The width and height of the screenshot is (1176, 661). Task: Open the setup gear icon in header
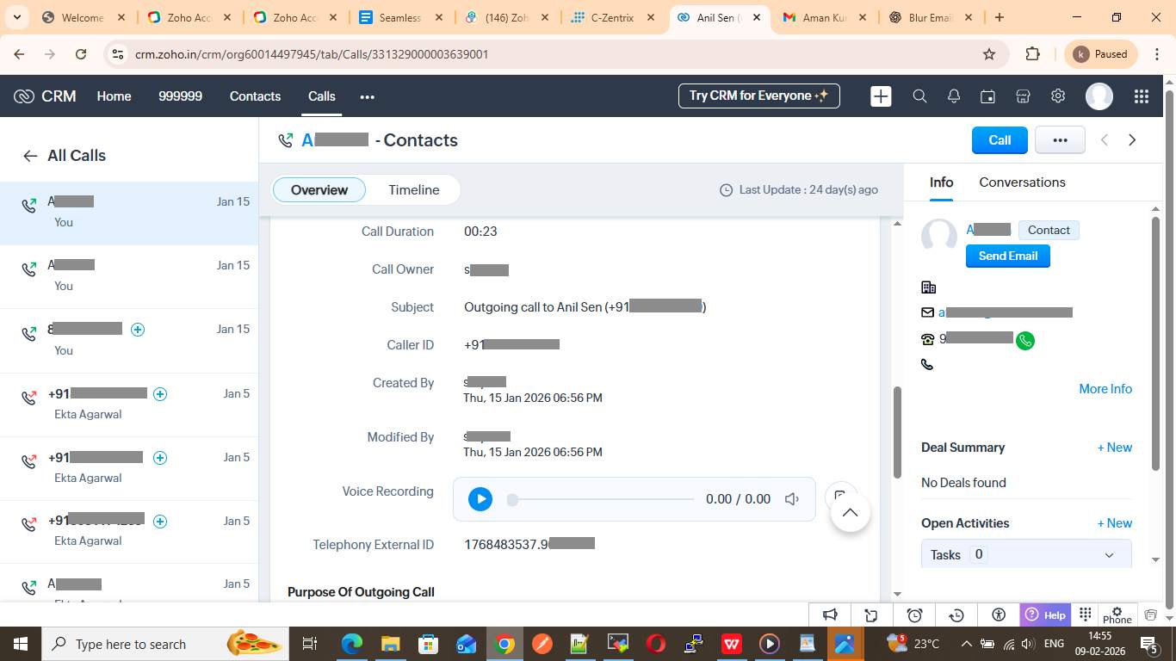click(1058, 96)
